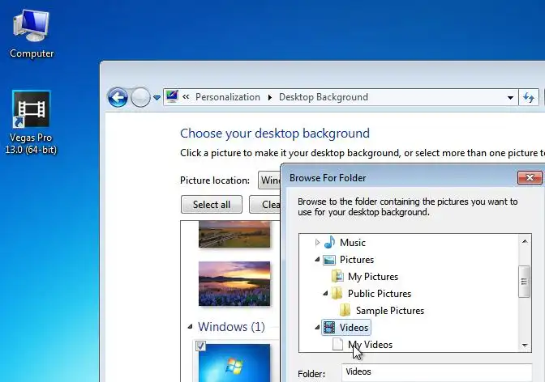Click the folder tree scroll down arrow
The width and height of the screenshot is (545, 382).
coord(525,346)
